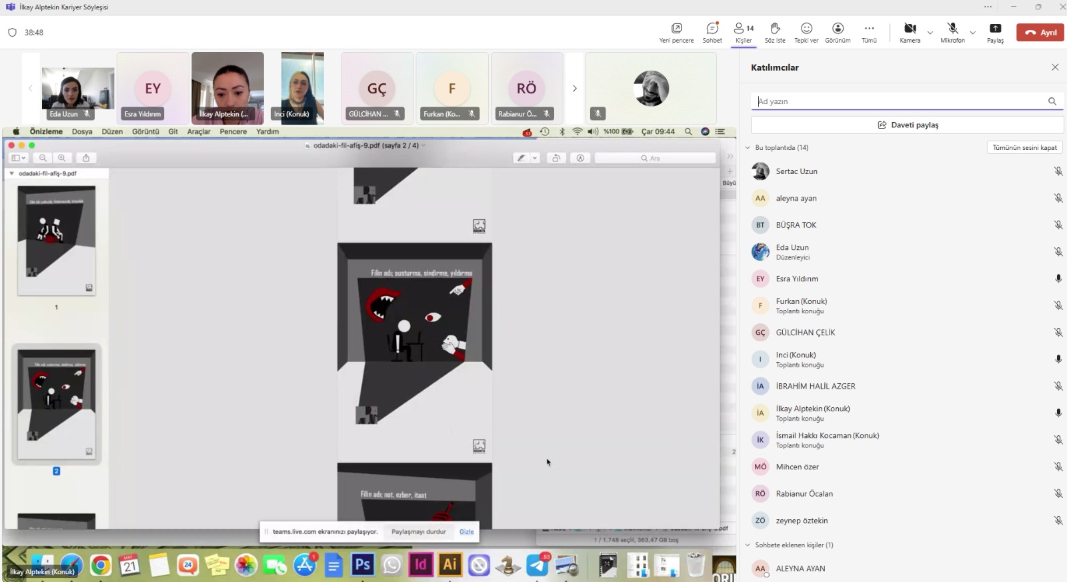Collapse Sohbete eklenen kişiler (1) section
Viewport: 1067px width, 582px height.
click(x=748, y=545)
